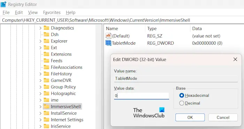
Task: Click the tree pane vertical scrollbar
Action: coord(99,77)
